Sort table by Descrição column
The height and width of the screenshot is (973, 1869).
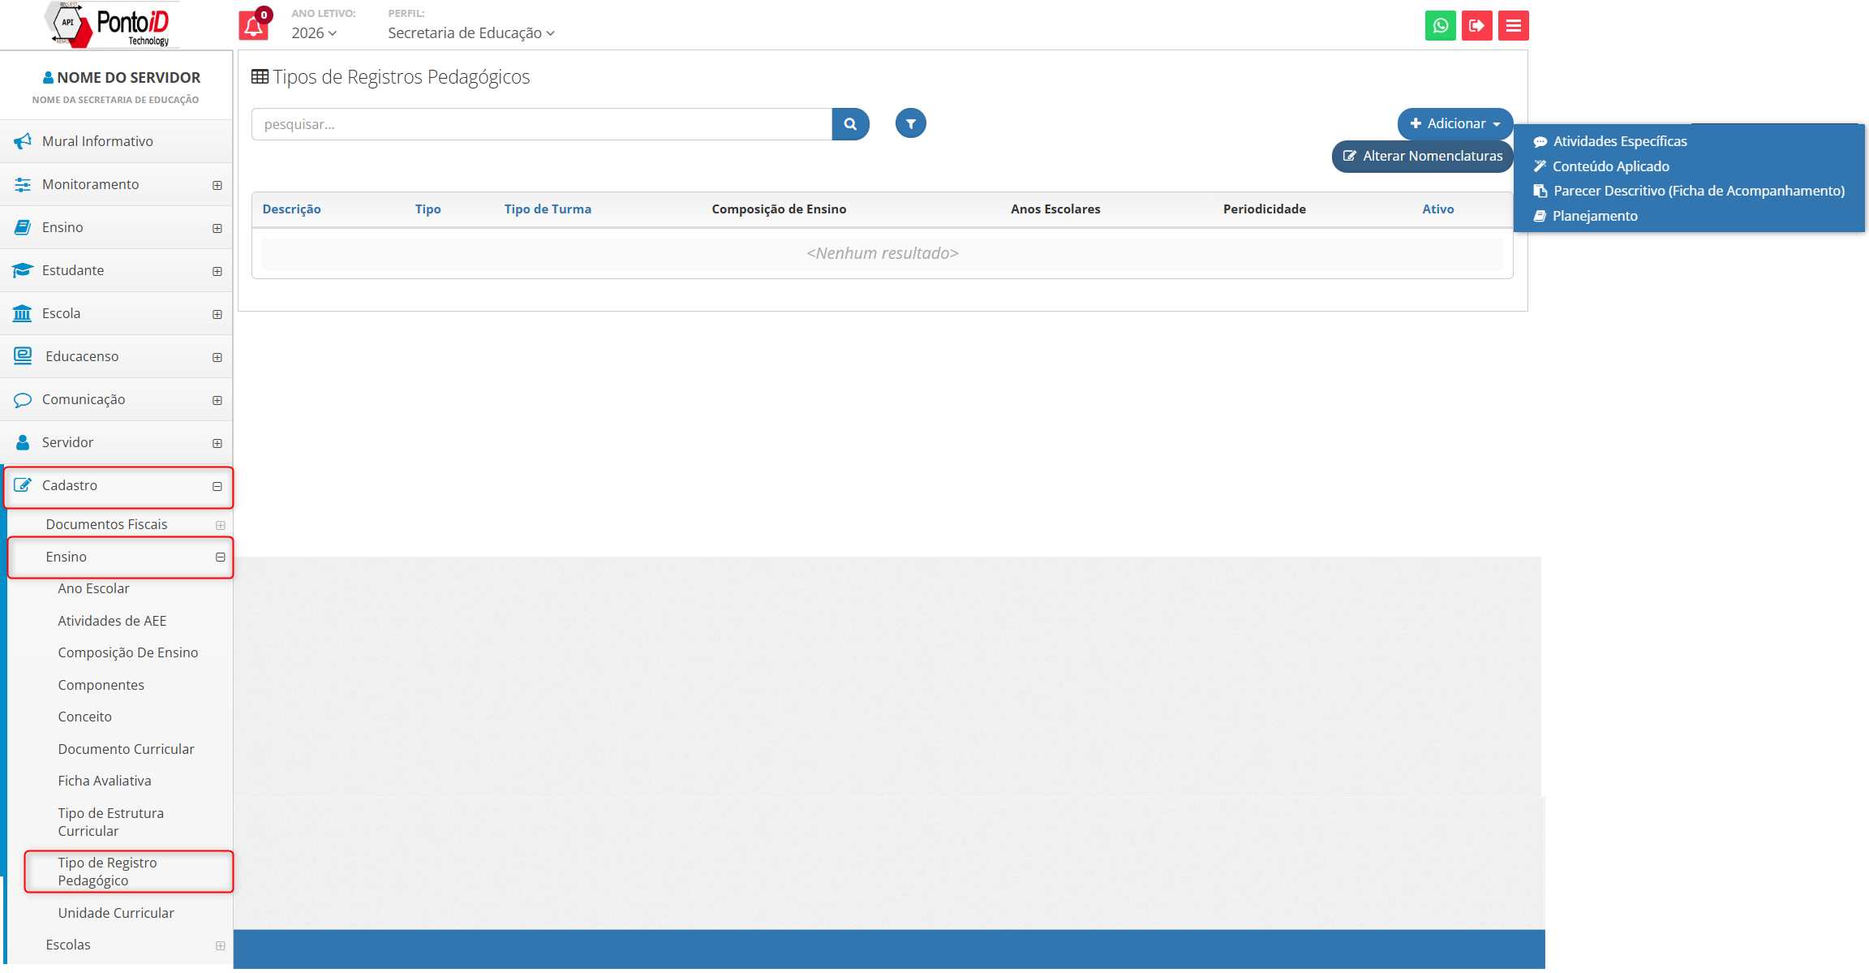tap(291, 209)
